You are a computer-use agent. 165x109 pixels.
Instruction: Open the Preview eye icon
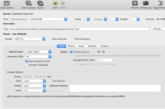pyautogui.click(x=135, y=3)
